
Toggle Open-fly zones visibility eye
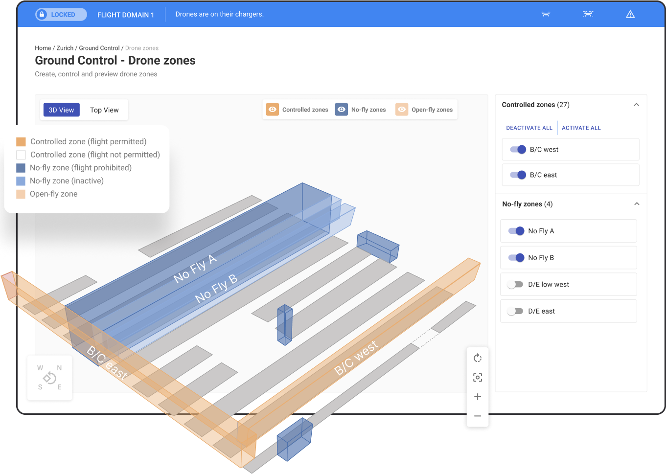click(402, 110)
